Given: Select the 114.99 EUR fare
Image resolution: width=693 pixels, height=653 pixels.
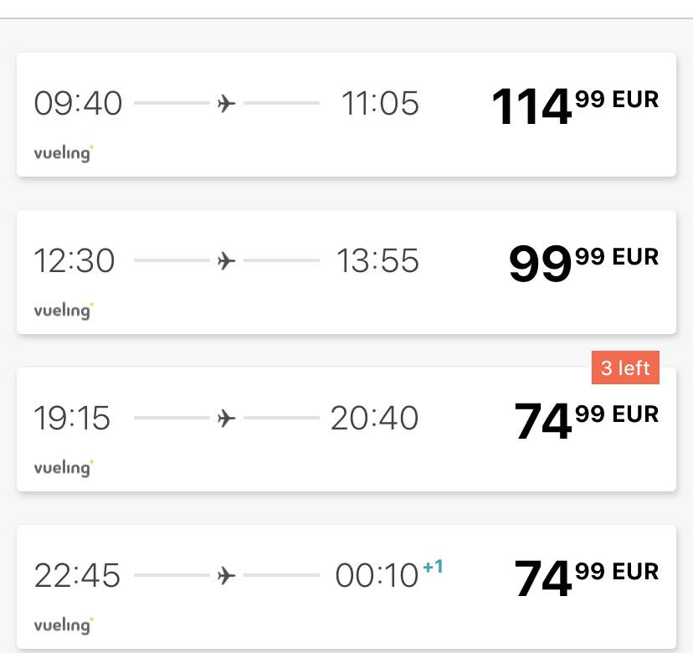Looking at the screenshot, I should (575, 106).
